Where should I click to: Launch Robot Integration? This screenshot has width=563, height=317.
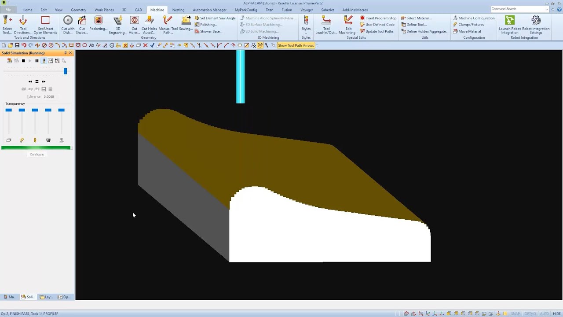coord(509,25)
